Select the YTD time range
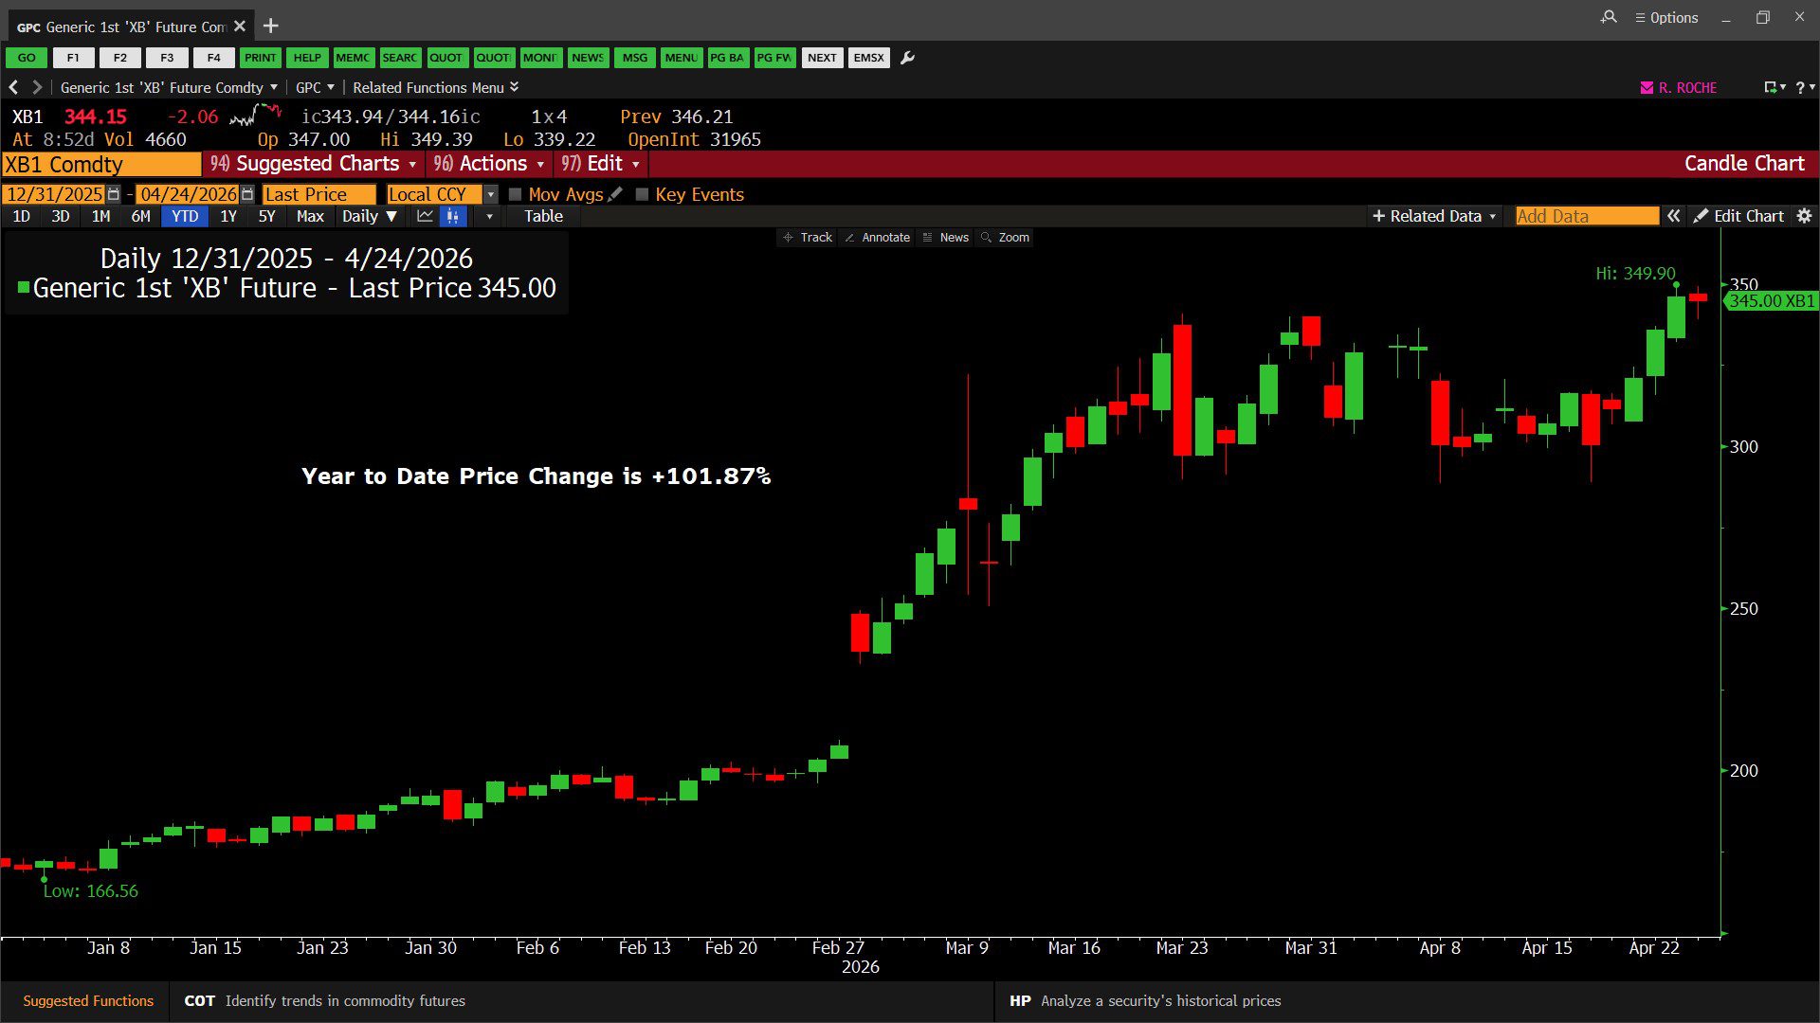 point(185,216)
